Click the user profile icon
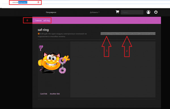170x109 pixels. click(148, 12)
